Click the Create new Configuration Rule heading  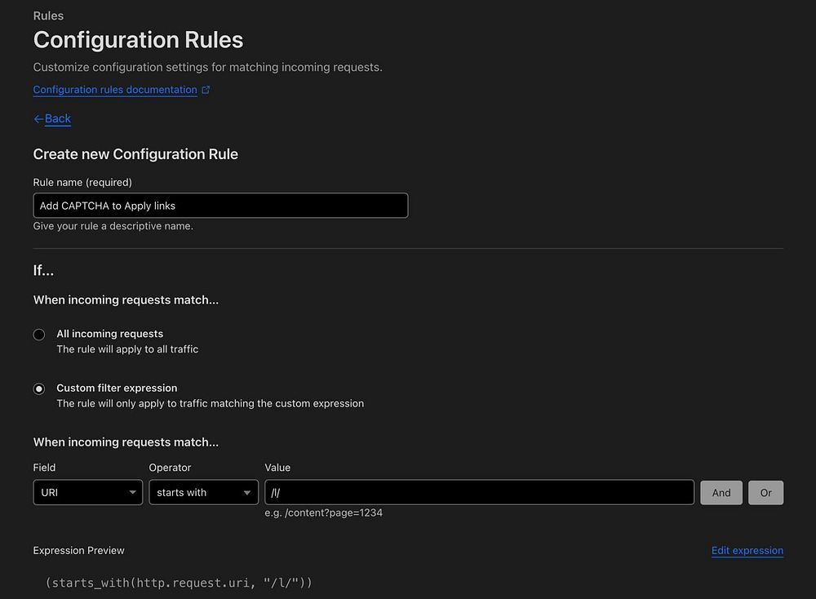coord(135,154)
